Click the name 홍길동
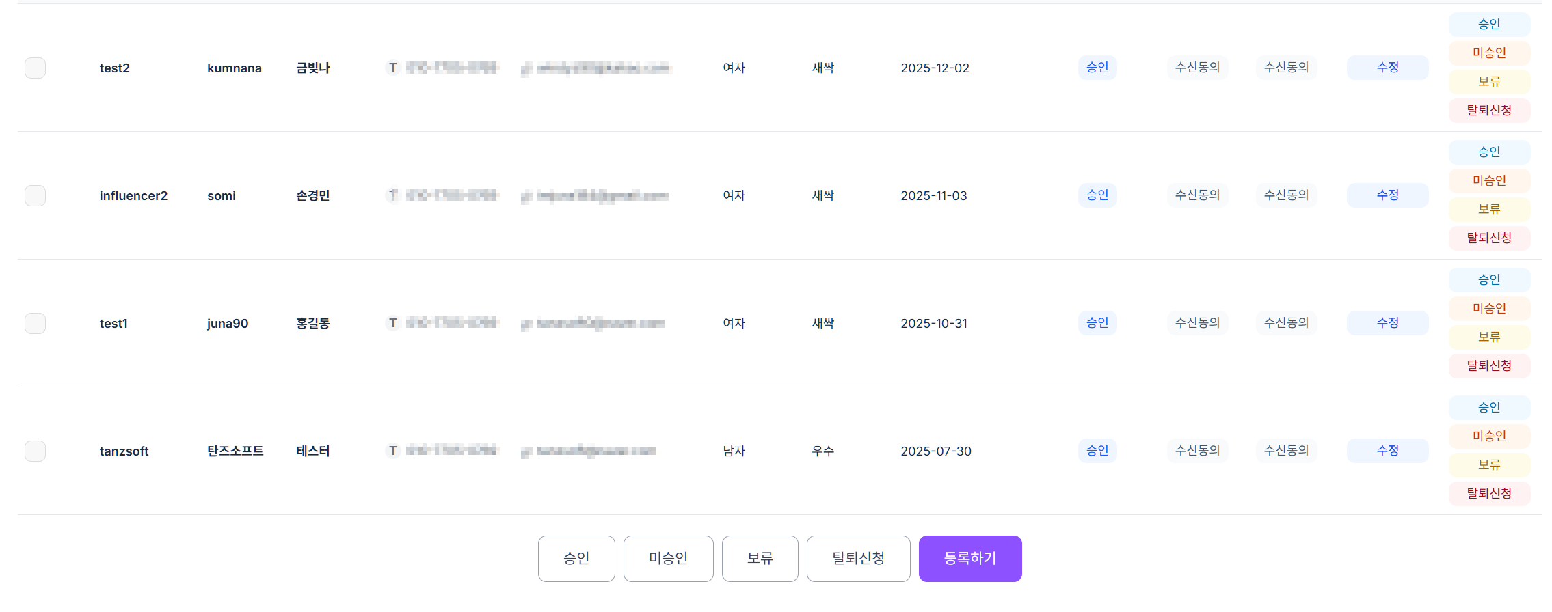Viewport: 1552px width, 612px height. [313, 323]
